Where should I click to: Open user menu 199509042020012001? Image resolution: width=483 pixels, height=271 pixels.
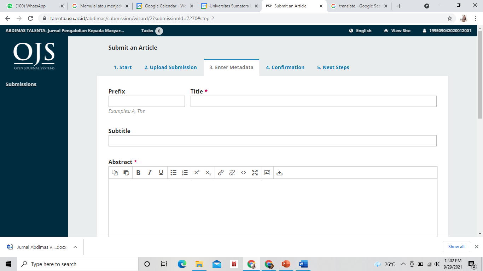point(447,31)
